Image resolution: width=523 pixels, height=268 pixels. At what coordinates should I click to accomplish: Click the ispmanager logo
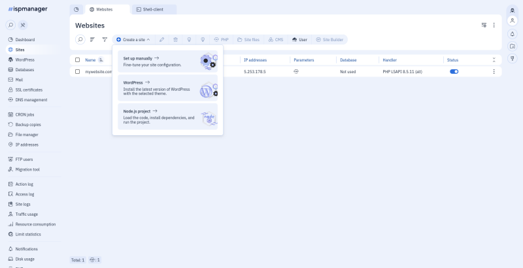(x=28, y=9)
